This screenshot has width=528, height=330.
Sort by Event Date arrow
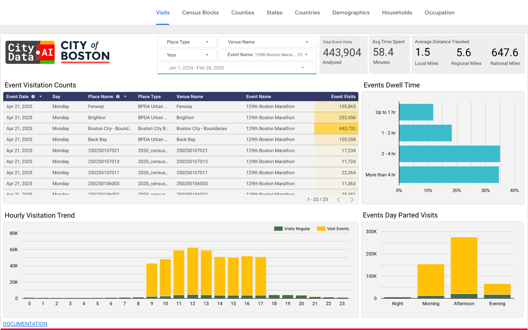40,97
